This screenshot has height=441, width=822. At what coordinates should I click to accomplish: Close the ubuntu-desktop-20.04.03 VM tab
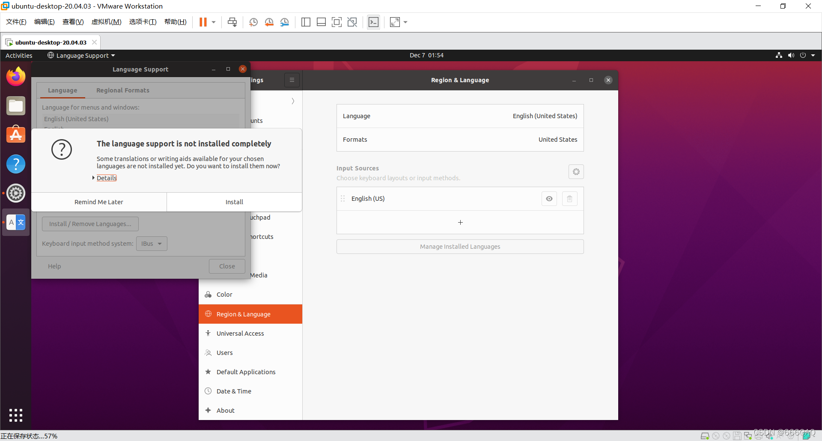tap(94, 42)
